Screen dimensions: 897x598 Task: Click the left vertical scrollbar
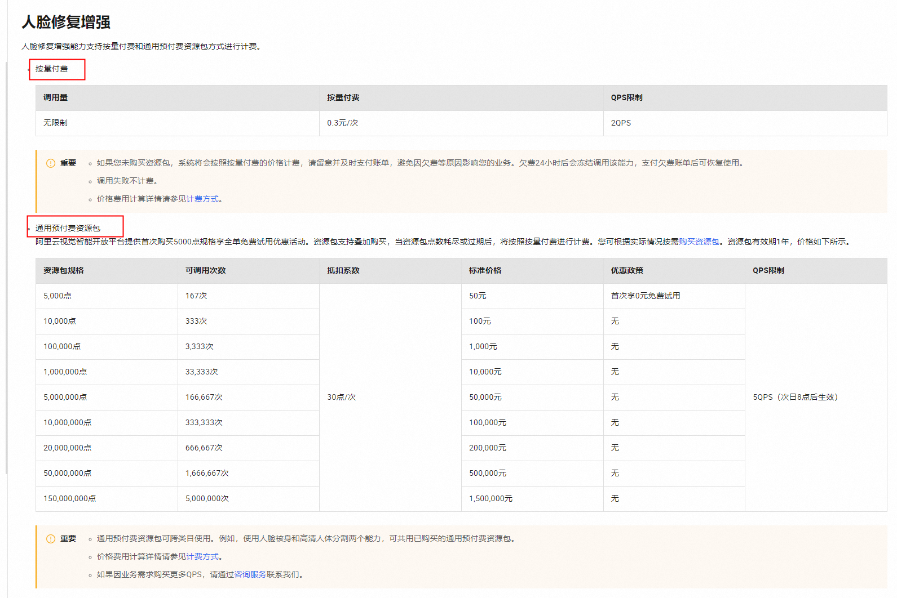(x=7, y=267)
